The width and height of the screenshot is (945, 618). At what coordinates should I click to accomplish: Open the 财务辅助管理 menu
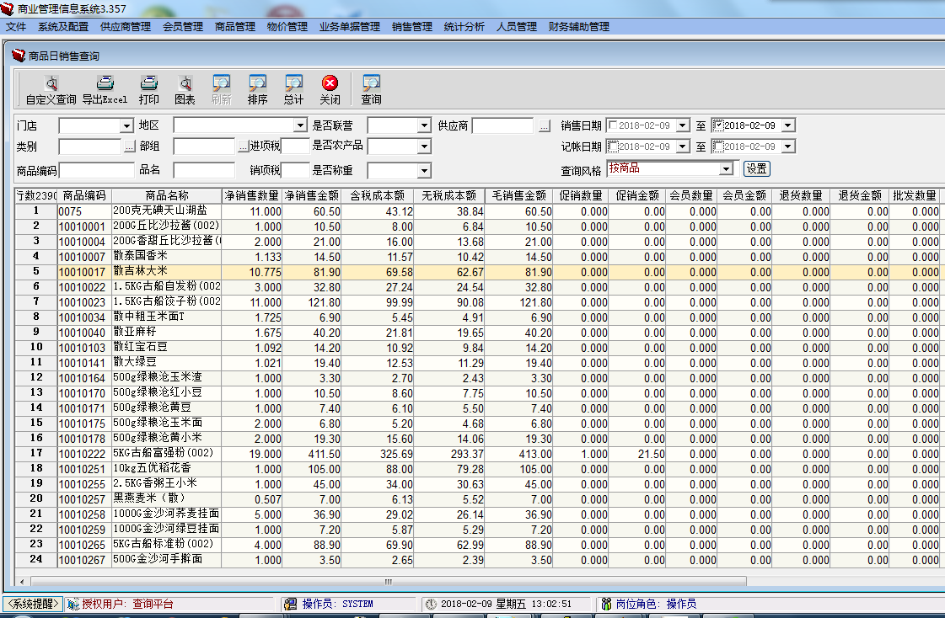click(x=578, y=26)
